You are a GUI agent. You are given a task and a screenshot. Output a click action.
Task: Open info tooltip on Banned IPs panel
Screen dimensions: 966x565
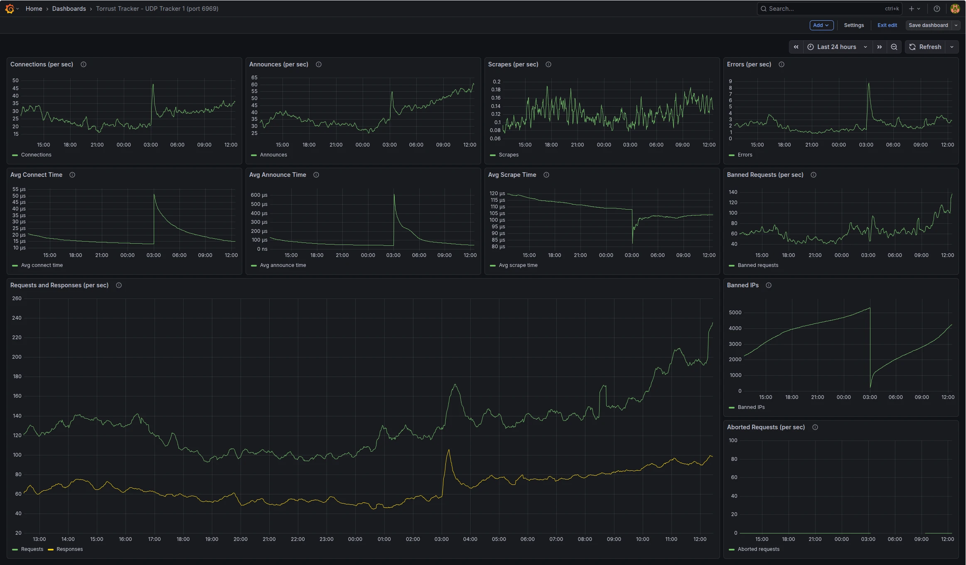tap(768, 285)
